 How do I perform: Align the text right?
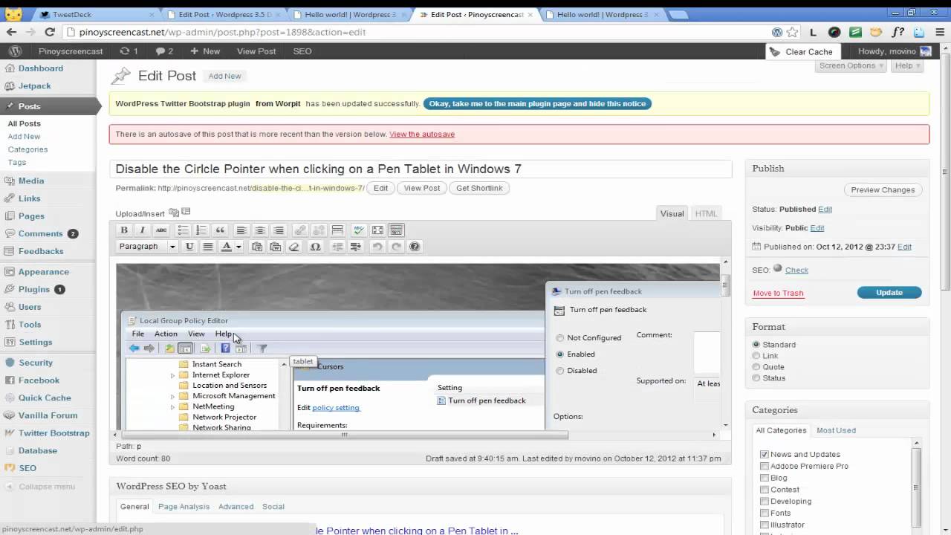click(279, 230)
